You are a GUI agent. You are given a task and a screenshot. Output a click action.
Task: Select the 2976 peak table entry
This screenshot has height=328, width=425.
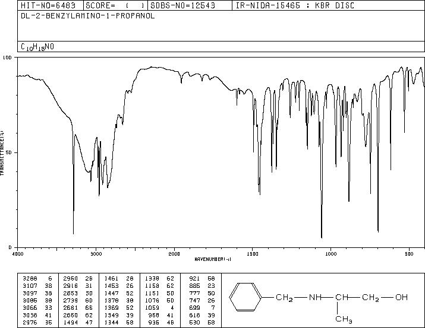point(37,322)
